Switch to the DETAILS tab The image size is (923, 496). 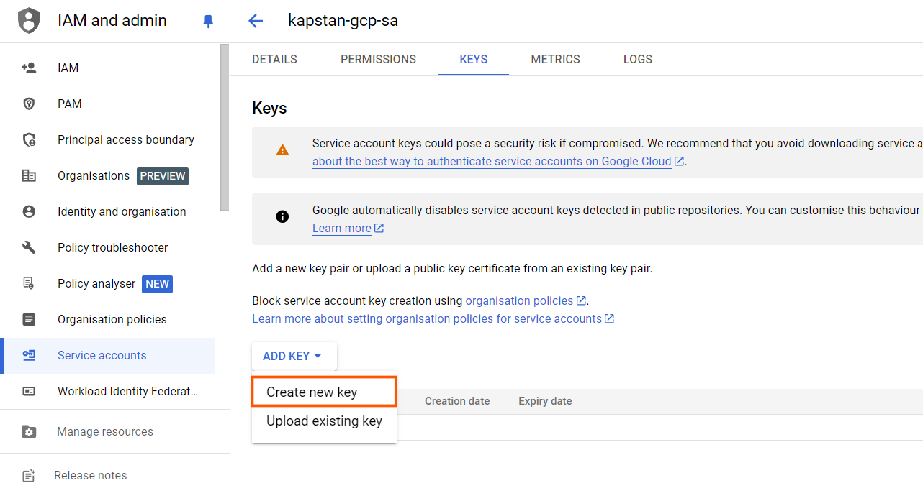[274, 59]
